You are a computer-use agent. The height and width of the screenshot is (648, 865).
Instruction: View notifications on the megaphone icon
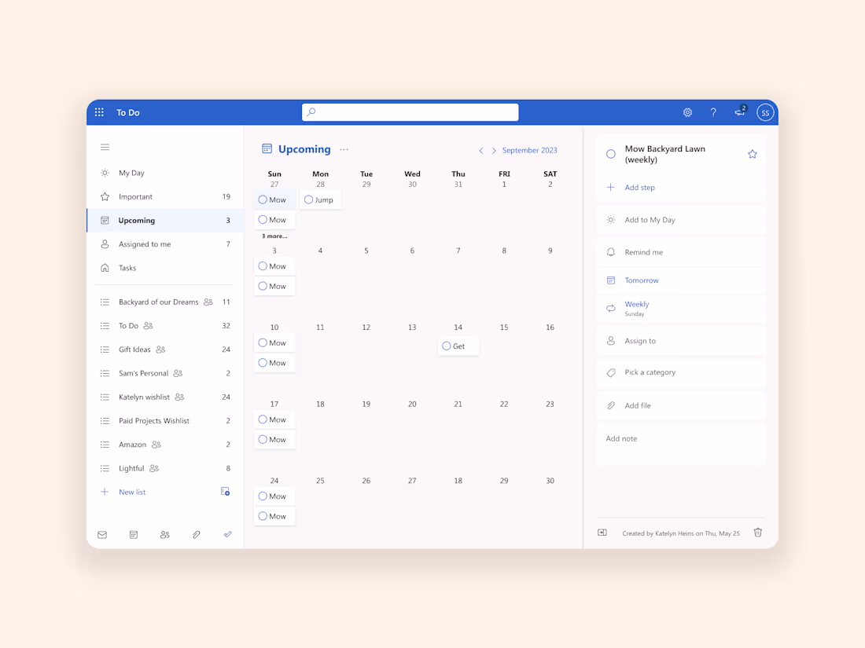coord(739,112)
